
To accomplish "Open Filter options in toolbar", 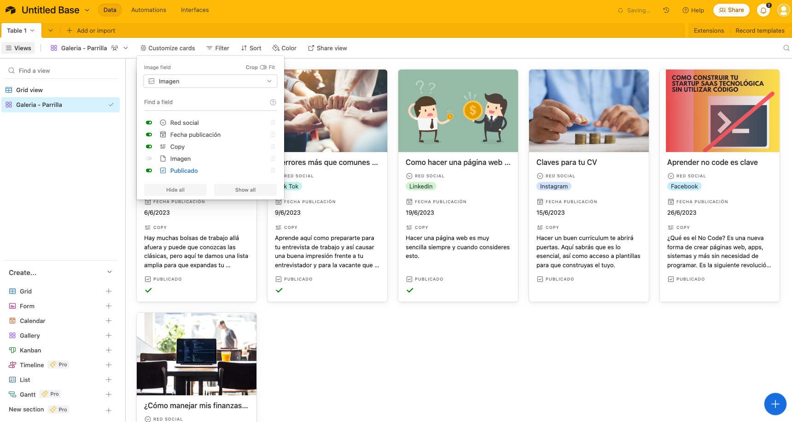I will click(x=217, y=48).
